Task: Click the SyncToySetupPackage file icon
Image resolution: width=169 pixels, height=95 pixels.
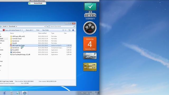Action: [x=11, y=55]
